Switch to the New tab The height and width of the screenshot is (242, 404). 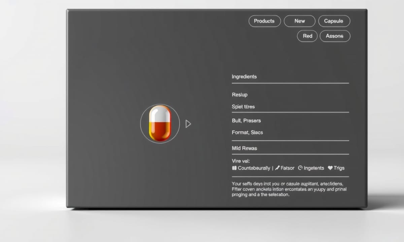pyautogui.click(x=300, y=21)
